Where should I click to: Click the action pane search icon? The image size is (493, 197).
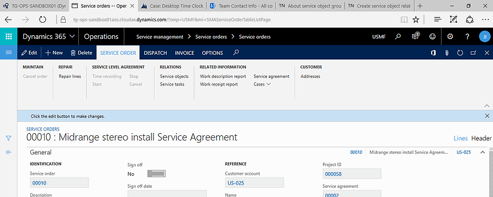236,52
